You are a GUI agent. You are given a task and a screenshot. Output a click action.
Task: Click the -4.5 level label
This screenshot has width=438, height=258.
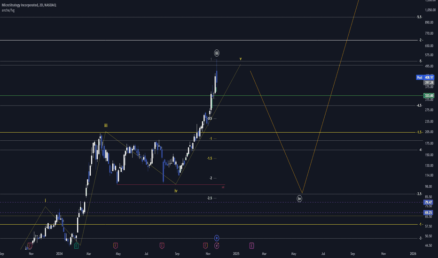[x=419, y=106]
